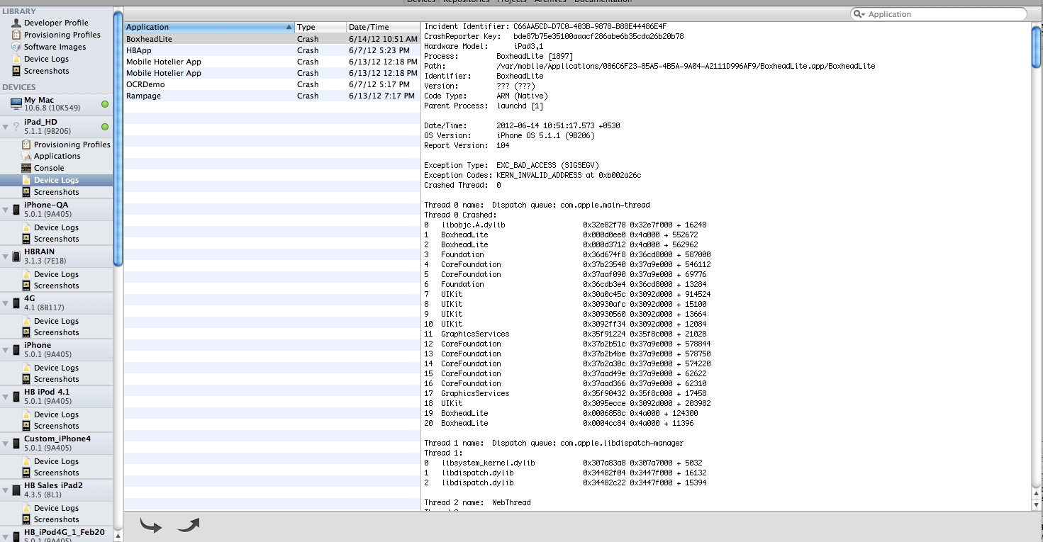Image resolution: width=1043 pixels, height=542 pixels.
Task: Open 4G Screenshots
Action: pos(56,332)
